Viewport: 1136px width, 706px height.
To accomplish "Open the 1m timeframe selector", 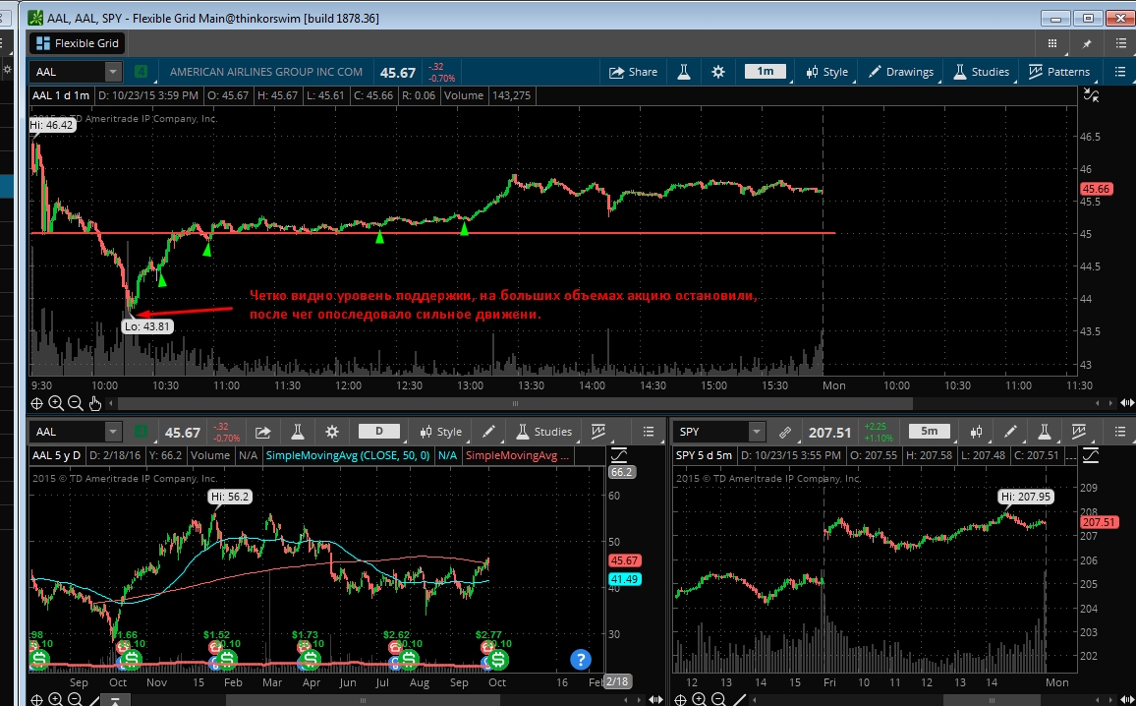I will click(x=765, y=71).
